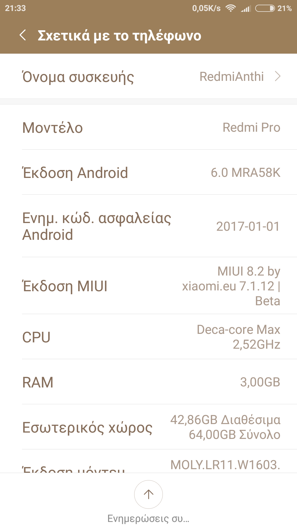The width and height of the screenshot is (297, 528).
Task: Tap the CPU info row
Action: (148, 337)
